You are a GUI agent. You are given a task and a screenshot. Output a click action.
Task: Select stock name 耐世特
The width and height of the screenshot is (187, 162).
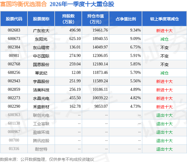click(41, 149)
